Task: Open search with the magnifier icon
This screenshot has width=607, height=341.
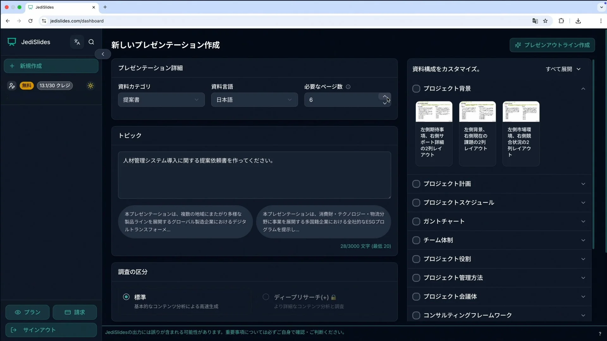Action: (91, 42)
